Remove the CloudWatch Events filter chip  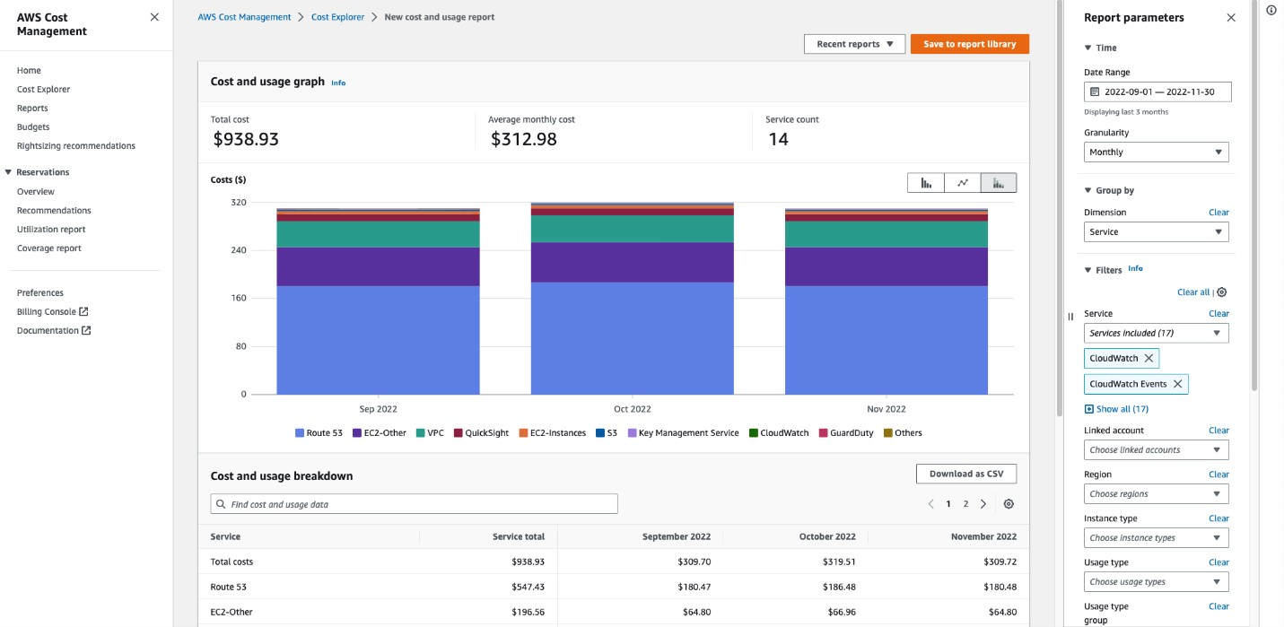(1177, 384)
